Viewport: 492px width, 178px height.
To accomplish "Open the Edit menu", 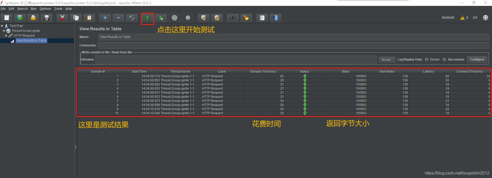I will [x=11, y=9].
